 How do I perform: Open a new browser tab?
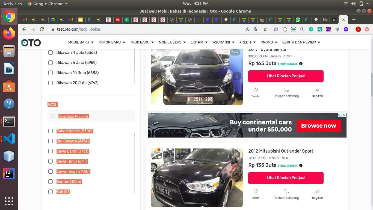[x=354, y=20]
